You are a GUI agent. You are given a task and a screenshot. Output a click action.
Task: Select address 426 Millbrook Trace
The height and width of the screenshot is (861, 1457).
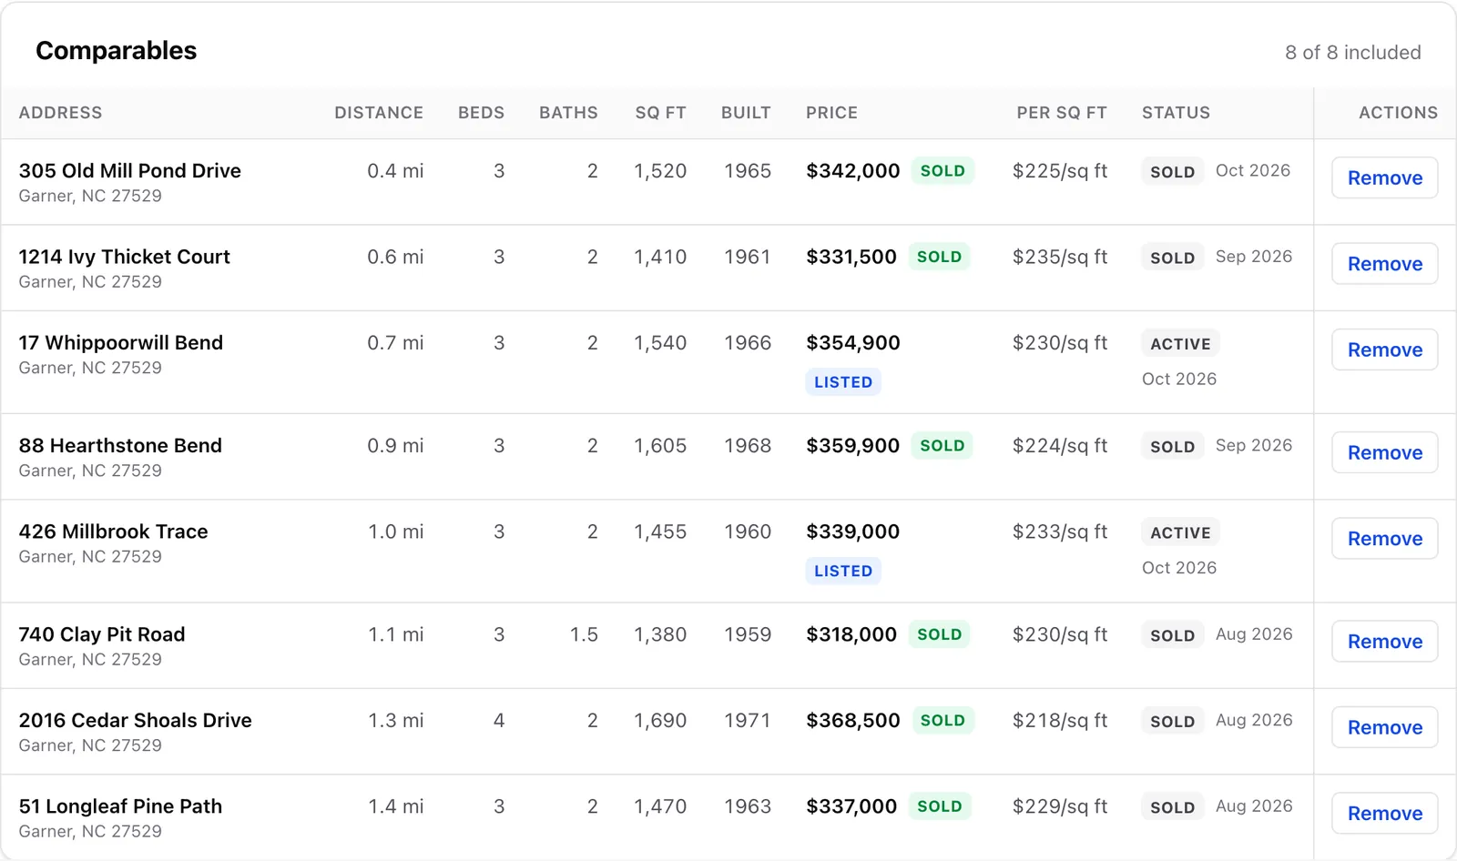click(114, 532)
